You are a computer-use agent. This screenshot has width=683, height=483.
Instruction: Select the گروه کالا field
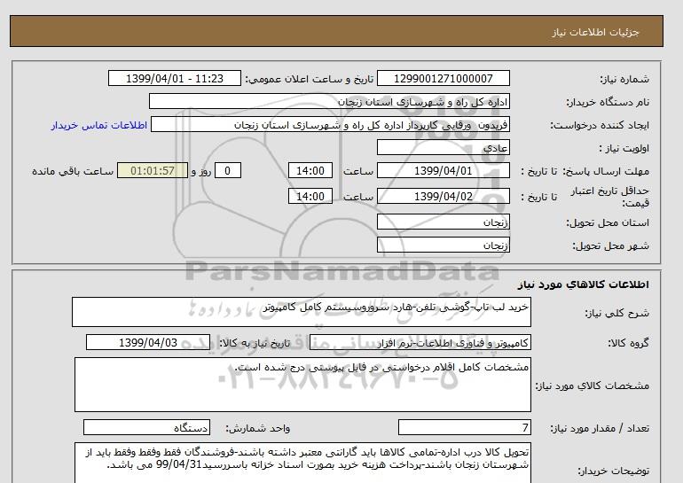420,342
